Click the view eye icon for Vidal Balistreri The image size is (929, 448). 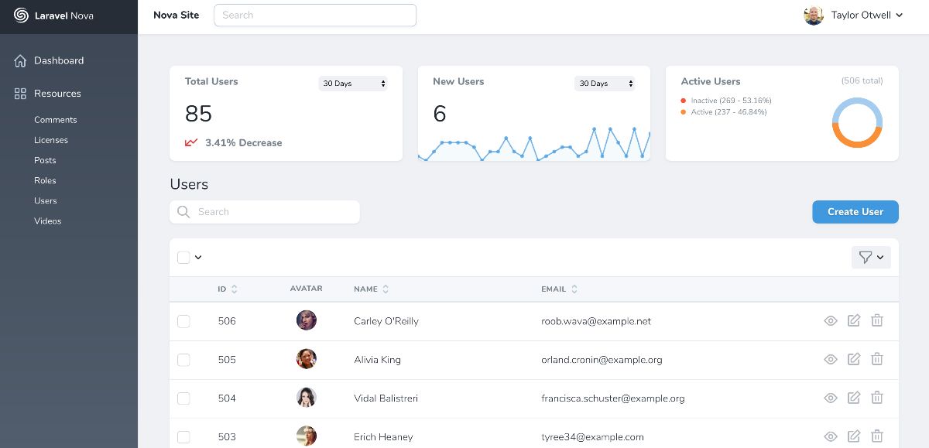[x=831, y=398]
